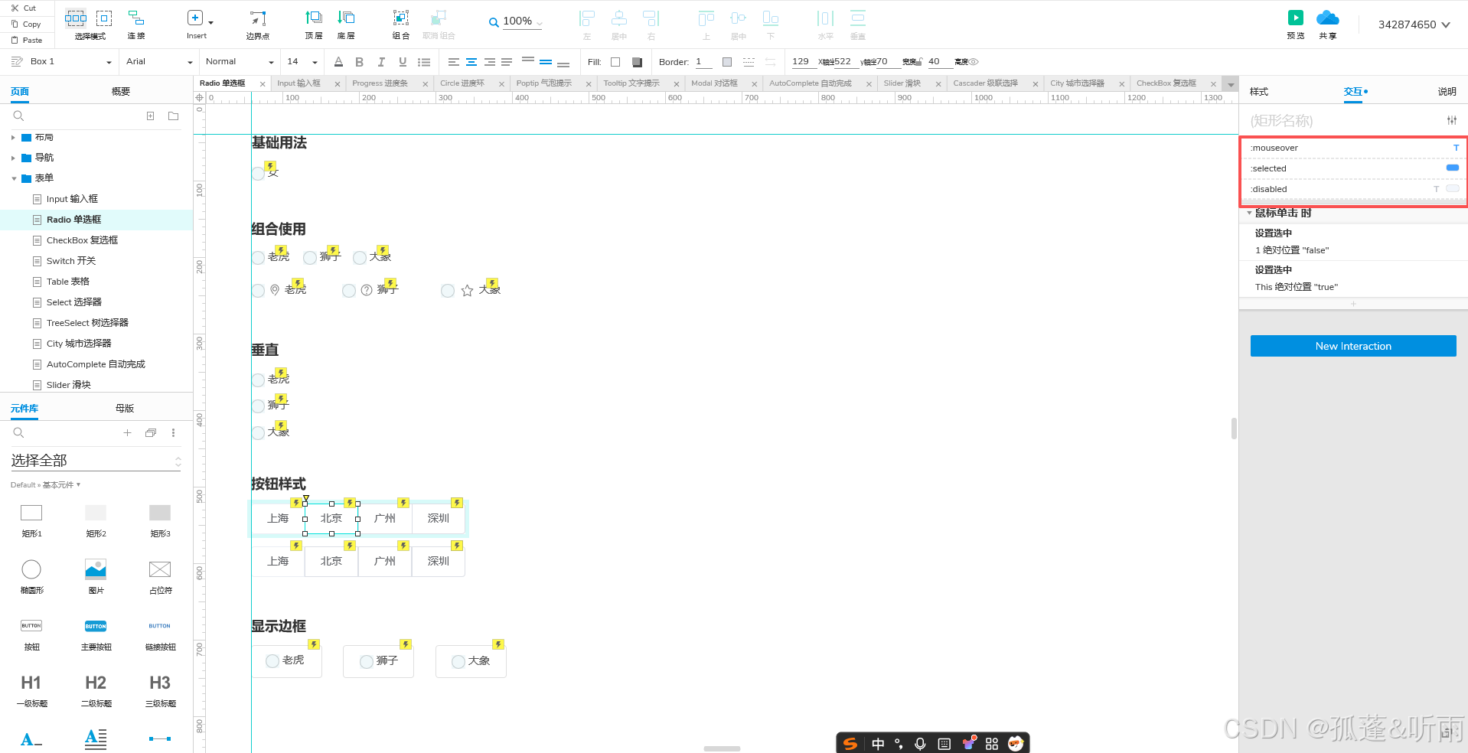Click the border color swatch
Viewport: 1468px width, 753px height.
pyautogui.click(x=727, y=62)
